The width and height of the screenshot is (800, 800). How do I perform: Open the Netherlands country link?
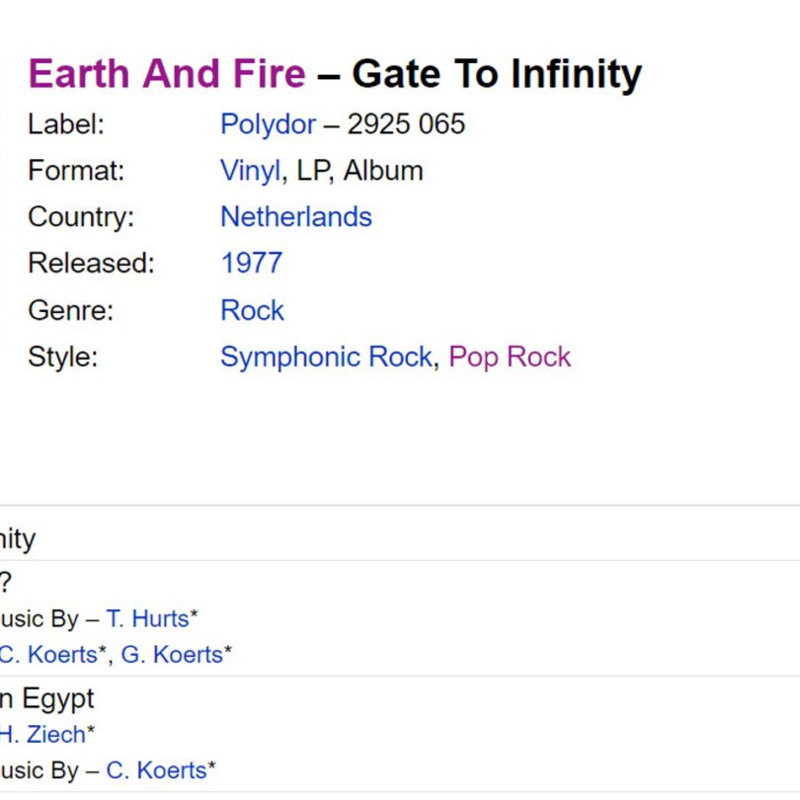pyautogui.click(x=296, y=217)
